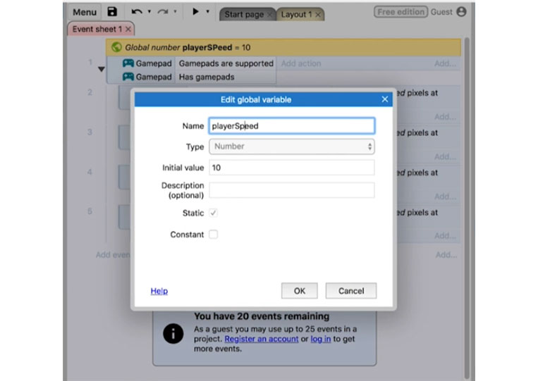Open the Menu button
538x381 pixels.
click(x=85, y=12)
